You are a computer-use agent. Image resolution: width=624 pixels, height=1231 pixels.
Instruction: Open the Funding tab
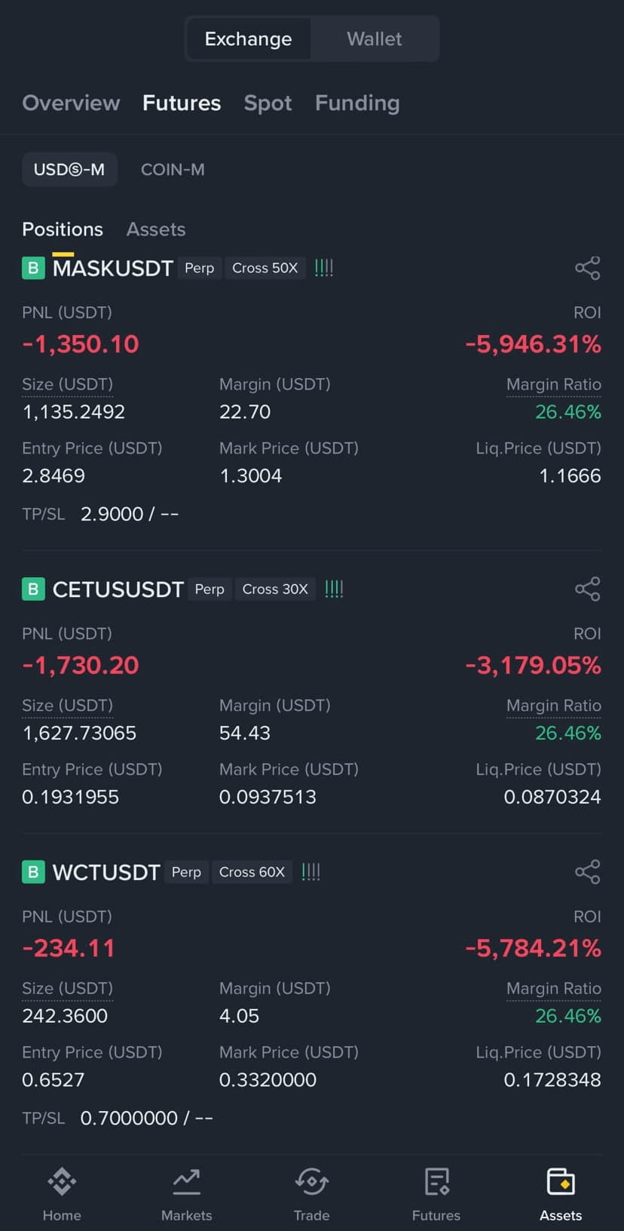click(x=357, y=103)
